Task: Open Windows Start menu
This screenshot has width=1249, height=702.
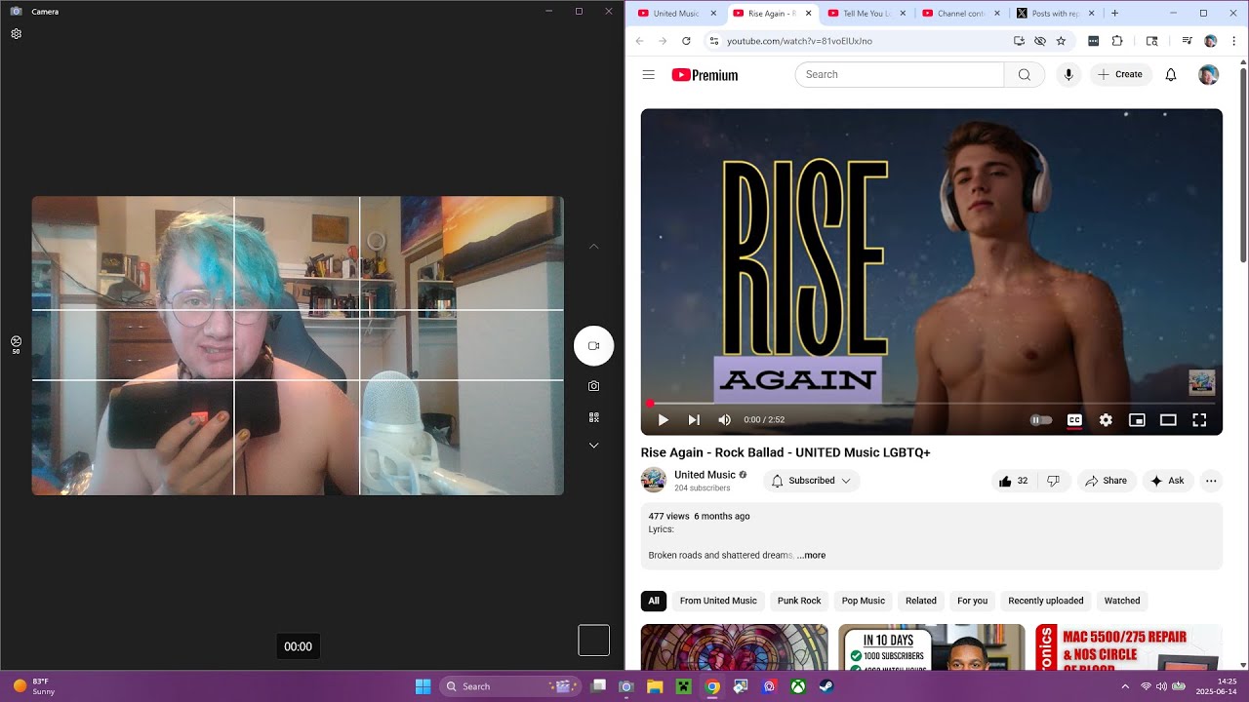Action: (423, 686)
